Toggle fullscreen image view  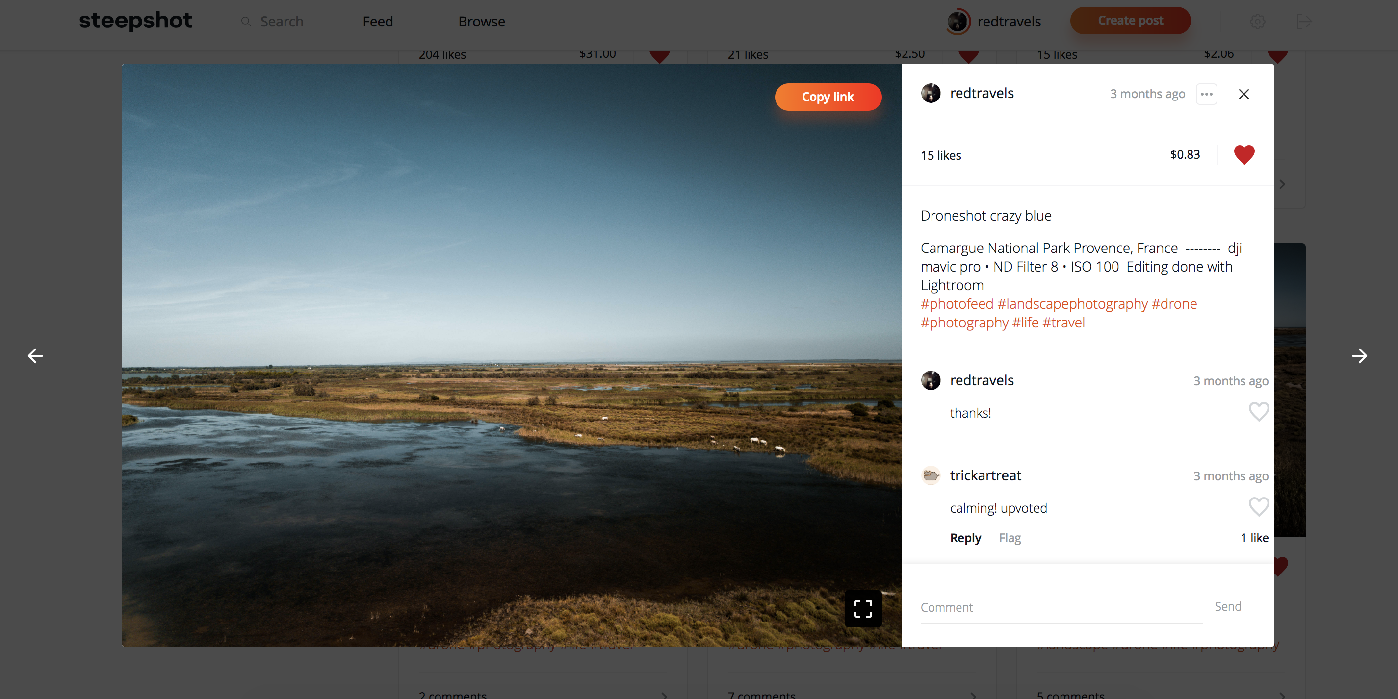[862, 609]
